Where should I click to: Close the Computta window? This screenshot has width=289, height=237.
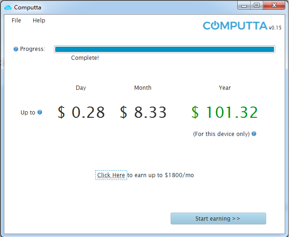(x=274, y=6)
